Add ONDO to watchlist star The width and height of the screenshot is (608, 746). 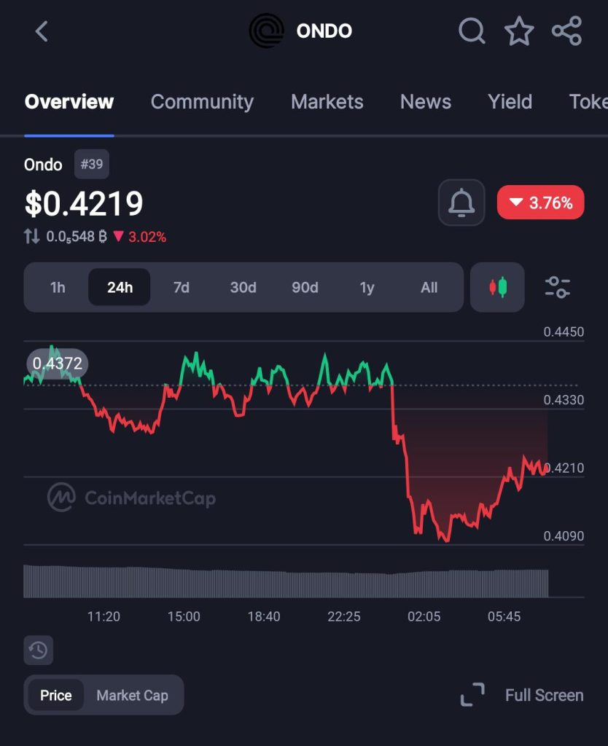519,31
